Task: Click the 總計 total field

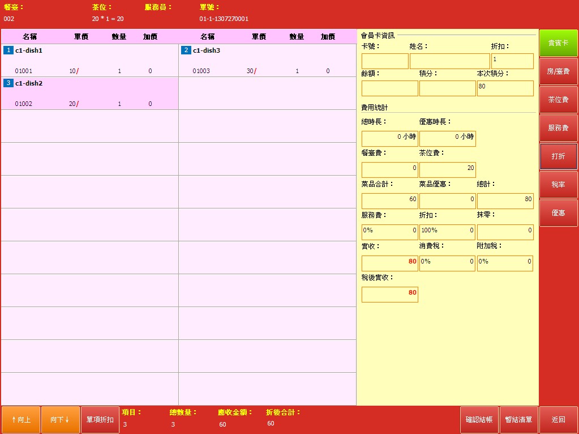Action: (x=505, y=201)
